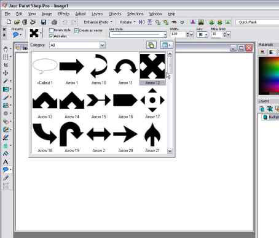Open the Help menu
The height and width of the screenshot is (238, 279).
point(171,14)
